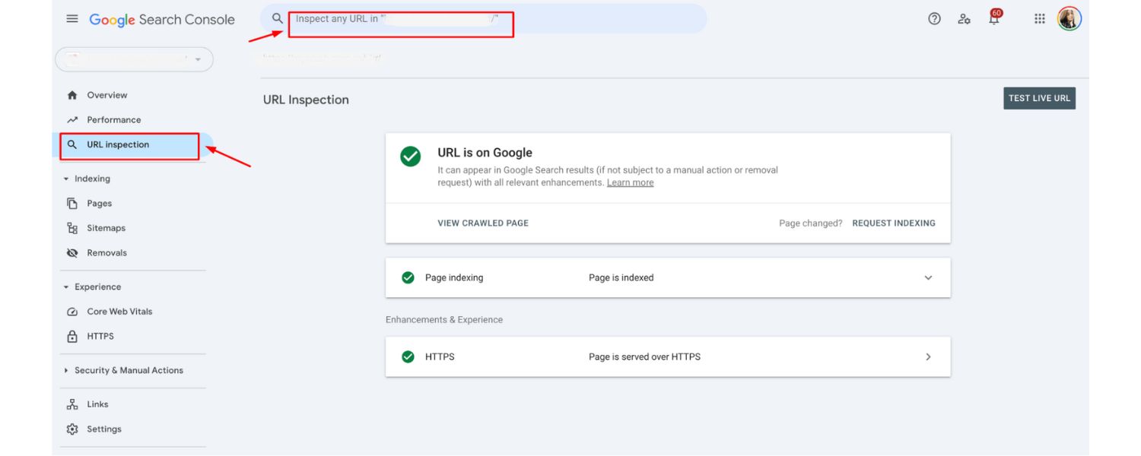Go to Overview in the sidebar
The height and width of the screenshot is (456, 1141).
[106, 96]
